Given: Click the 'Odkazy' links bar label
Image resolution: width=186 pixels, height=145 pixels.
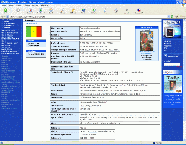Looking at the screenshot, I should click(182, 17).
